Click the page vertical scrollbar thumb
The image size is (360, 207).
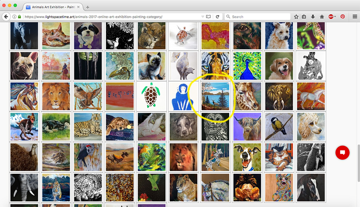(358, 163)
